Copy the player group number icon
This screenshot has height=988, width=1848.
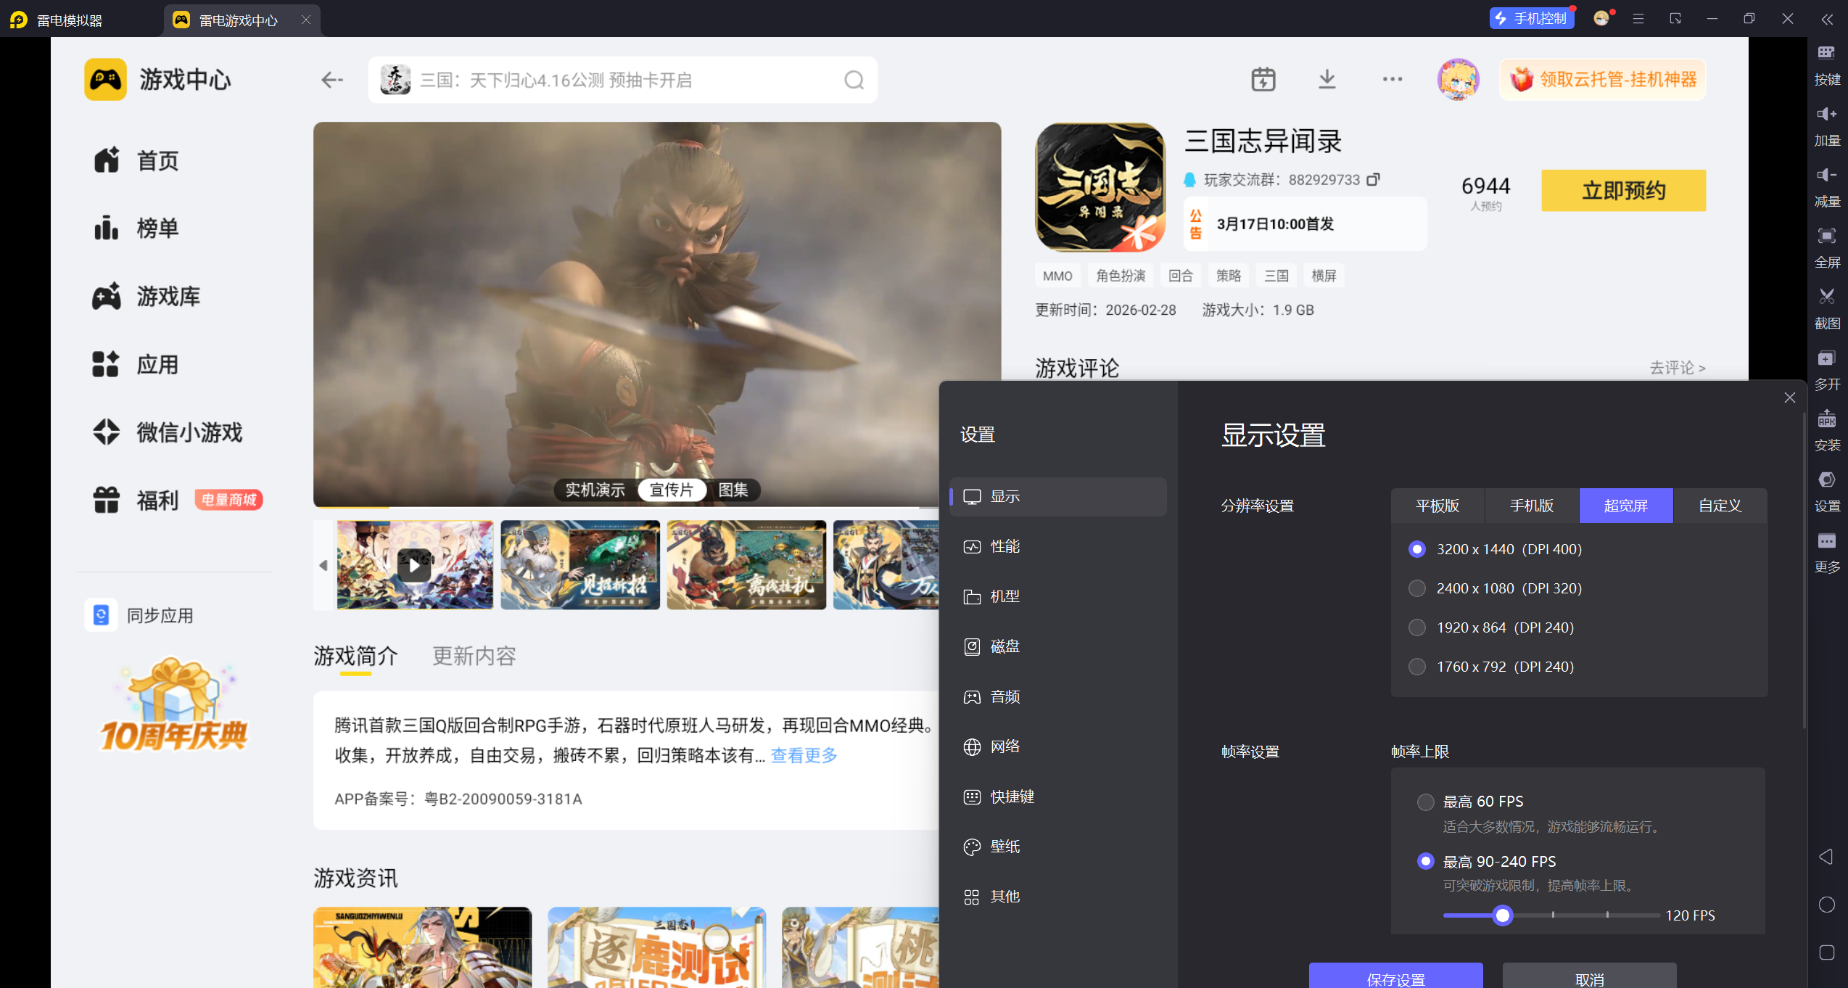(1373, 179)
